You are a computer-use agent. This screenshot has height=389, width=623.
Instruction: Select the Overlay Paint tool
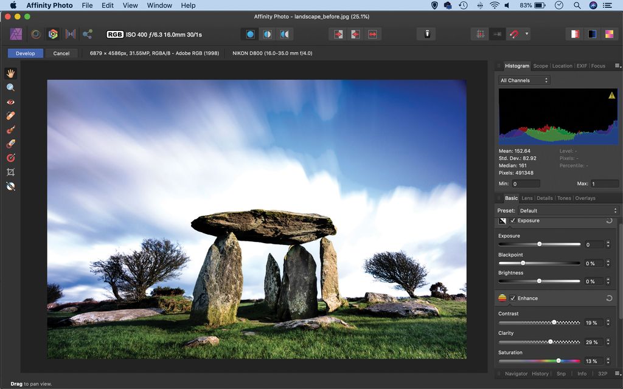click(10, 129)
